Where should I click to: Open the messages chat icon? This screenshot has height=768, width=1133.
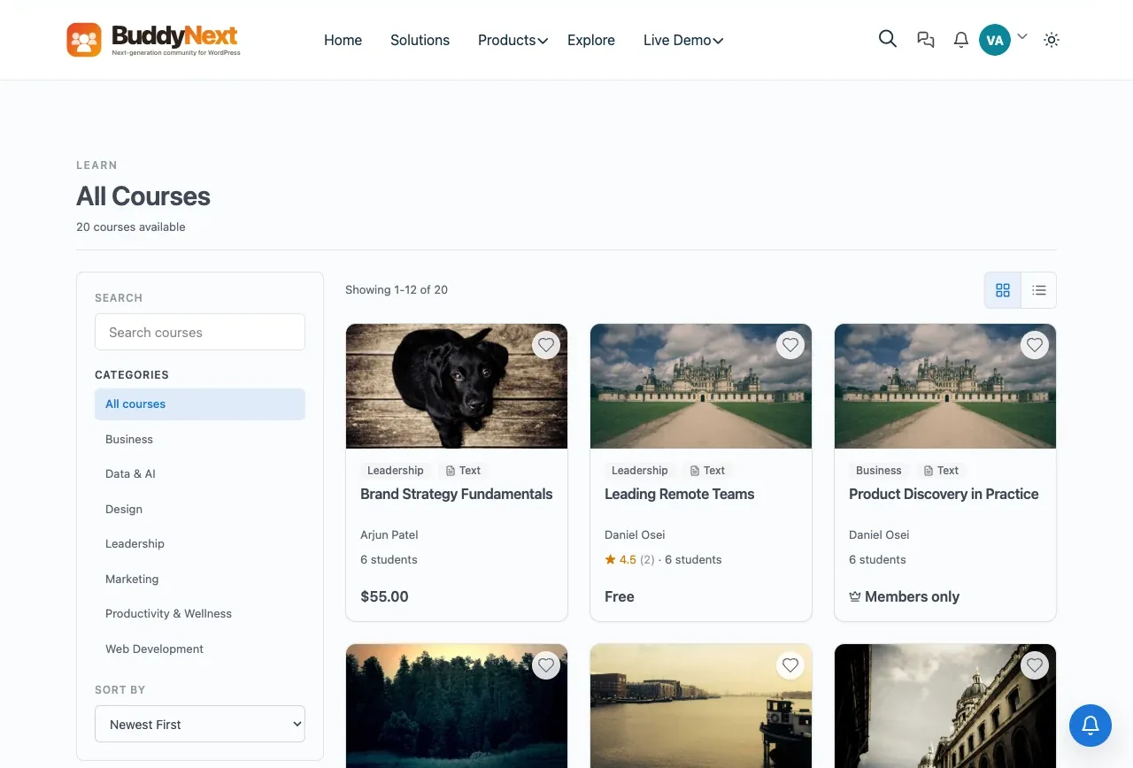pos(926,40)
